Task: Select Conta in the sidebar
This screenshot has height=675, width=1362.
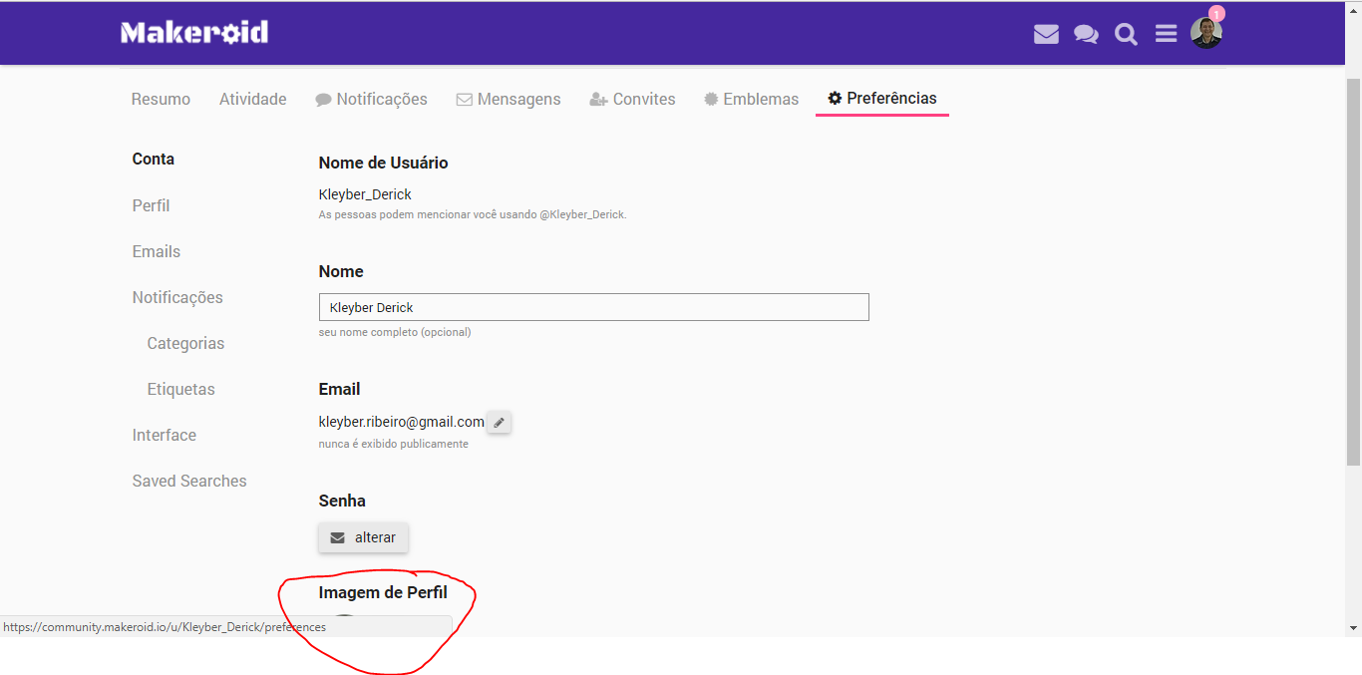Action: [154, 159]
